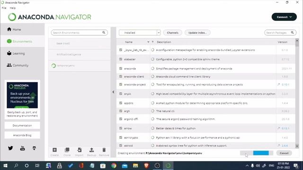This screenshot has width=303, height=170.
Task: Click the Learning reader icon
Action: (9, 53)
